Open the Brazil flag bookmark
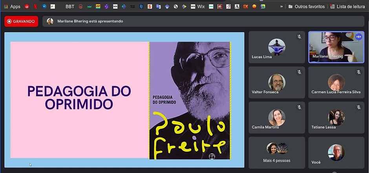 [x=184, y=7]
